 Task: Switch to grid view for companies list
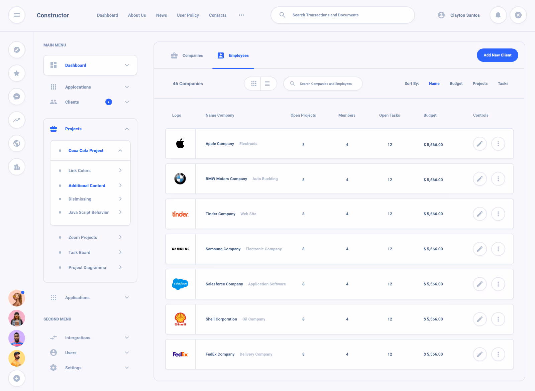point(253,84)
